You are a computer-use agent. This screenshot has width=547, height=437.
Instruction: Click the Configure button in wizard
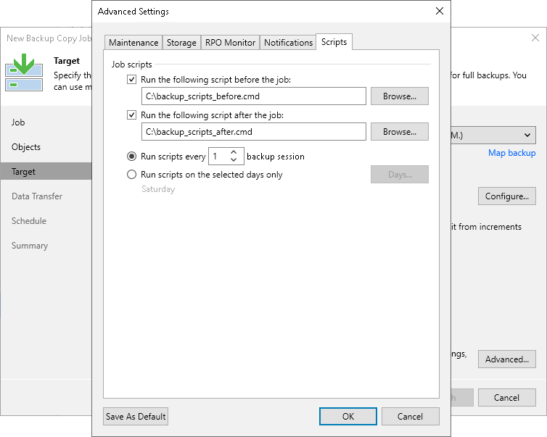(x=507, y=196)
